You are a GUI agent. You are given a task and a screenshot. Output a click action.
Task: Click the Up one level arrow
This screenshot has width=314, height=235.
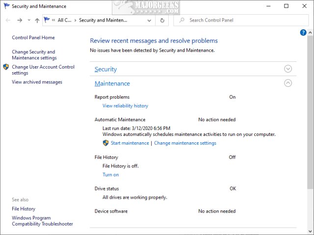(x=37, y=20)
